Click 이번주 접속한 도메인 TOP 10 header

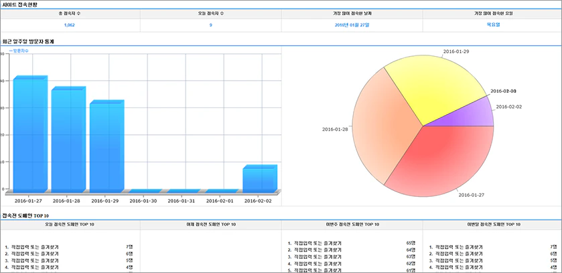(x=352, y=224)
